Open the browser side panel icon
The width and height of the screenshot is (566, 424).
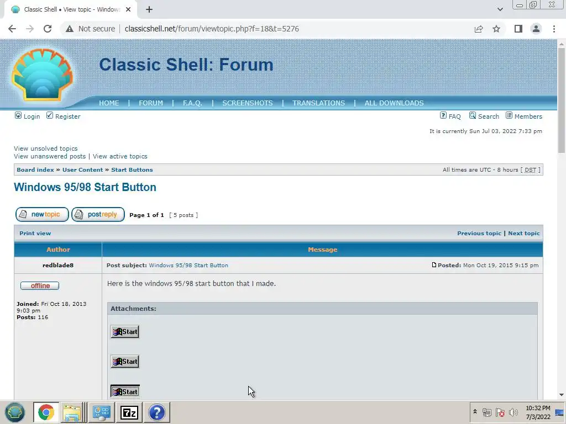[x=518, y=29]
